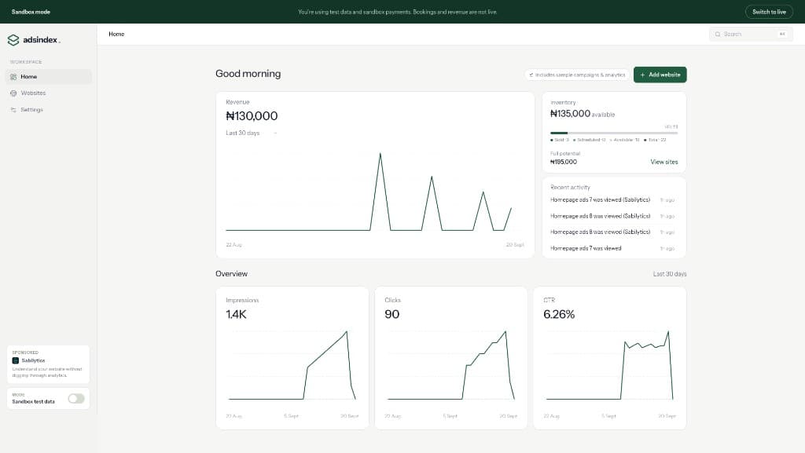Click the Recent activity heading
Viewport: 805px width, 453px height.
click(570, 188)
